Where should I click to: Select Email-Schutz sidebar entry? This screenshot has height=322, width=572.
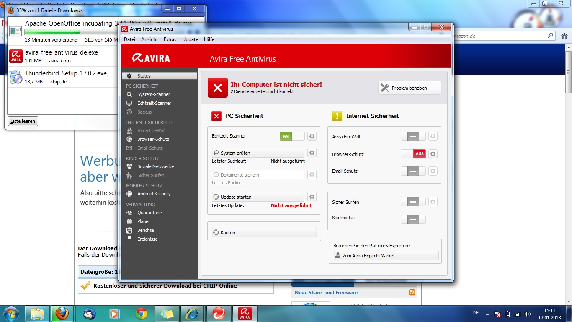[150, 148]
